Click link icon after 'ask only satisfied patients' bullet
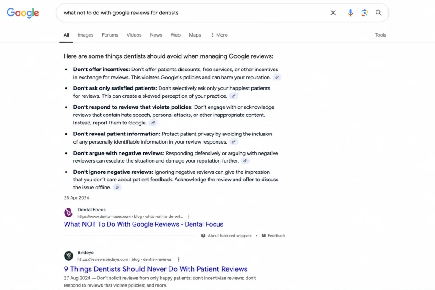 [234, 96]
